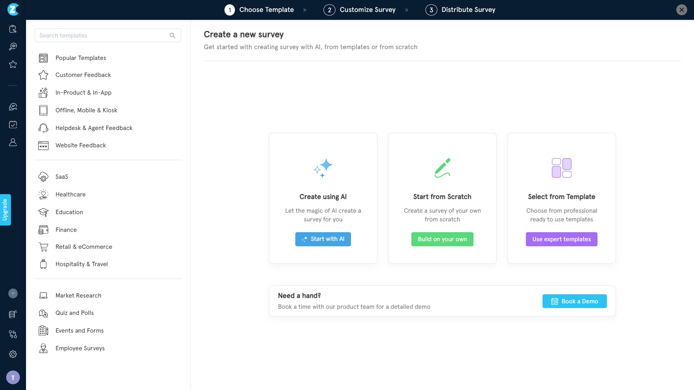Go to Customize Survey step
This screenshot has height=390, width=694.
tap(360, 10)
